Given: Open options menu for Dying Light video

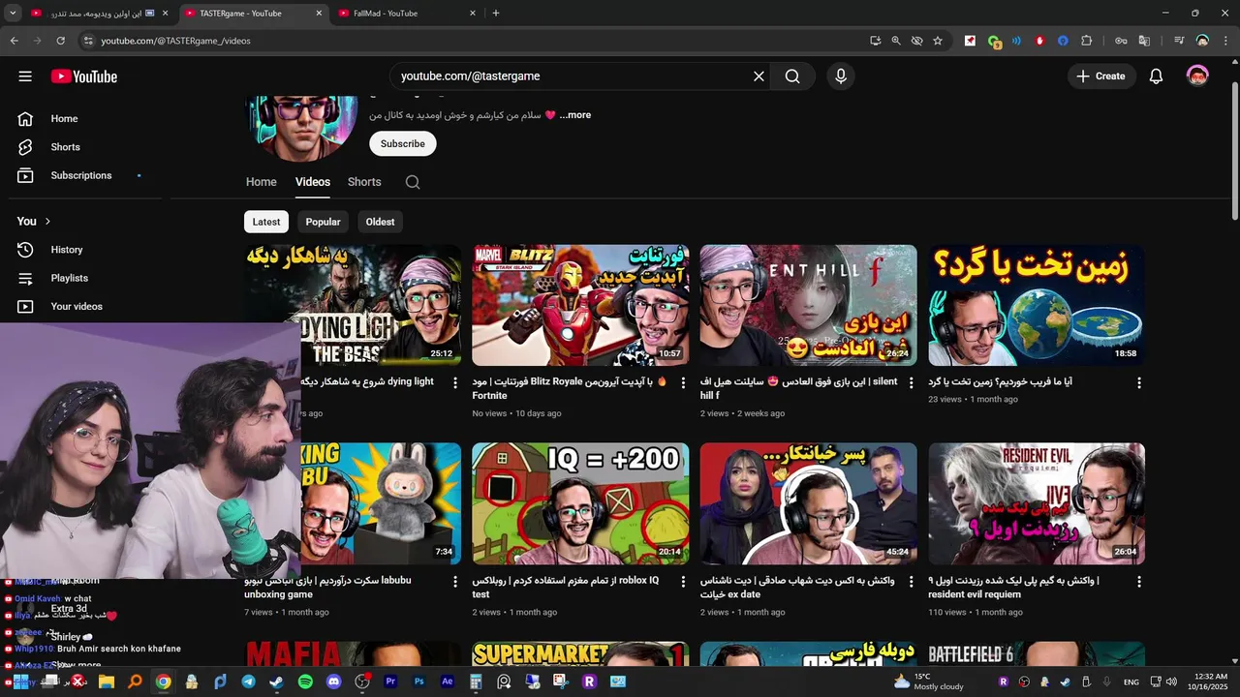Looking at the screenshot, I should (x=455, y=383).
